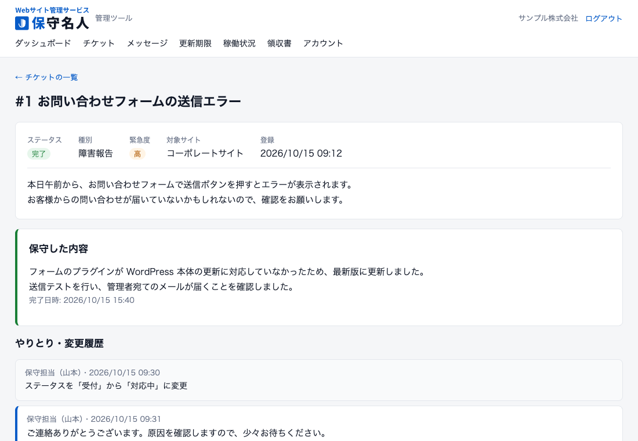
Task: Click the 管理ツール label
Action: 114,18
